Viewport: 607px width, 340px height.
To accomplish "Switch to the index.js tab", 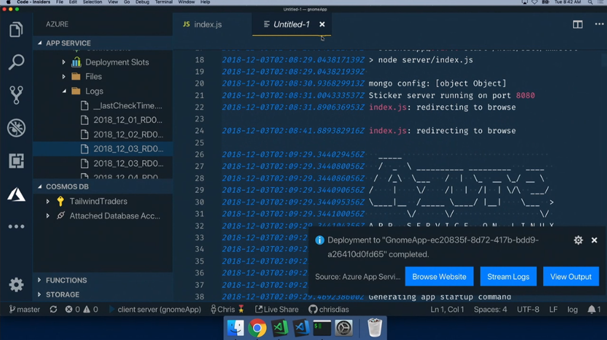I will (x=202, y=24).
